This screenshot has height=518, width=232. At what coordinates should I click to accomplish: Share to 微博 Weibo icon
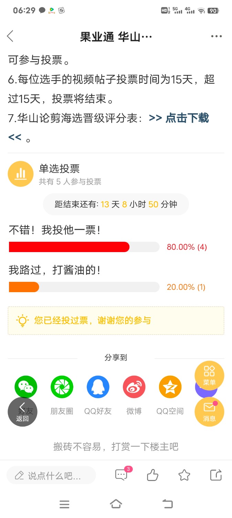[134, 387]
